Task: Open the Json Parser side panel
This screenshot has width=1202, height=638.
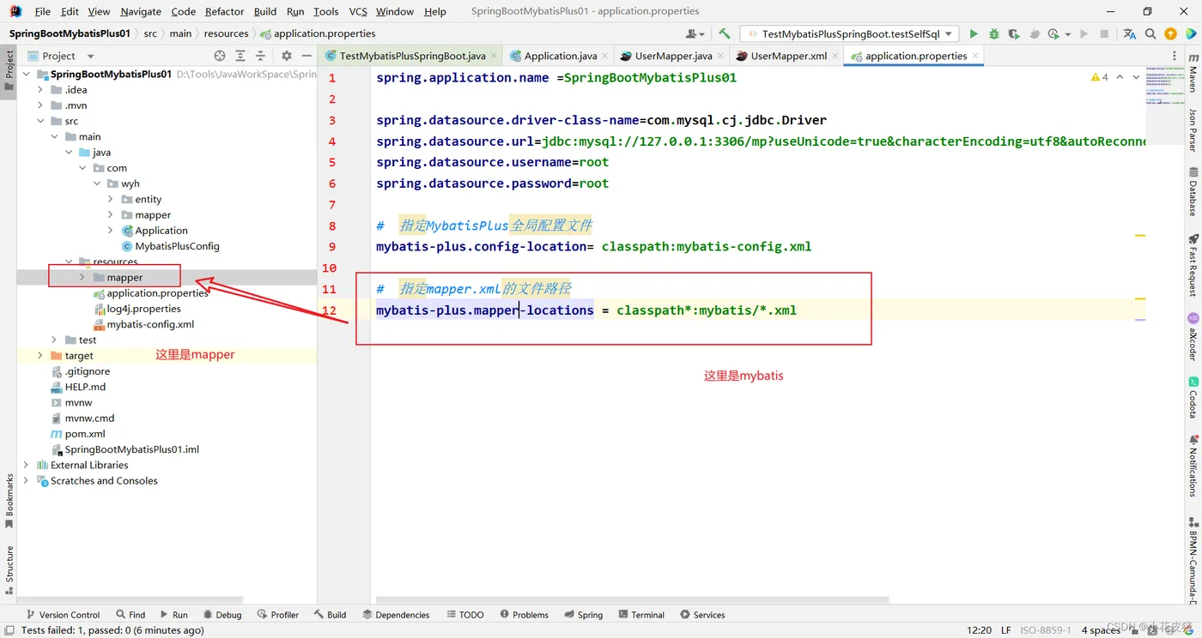Action: tap(1193, 130)
